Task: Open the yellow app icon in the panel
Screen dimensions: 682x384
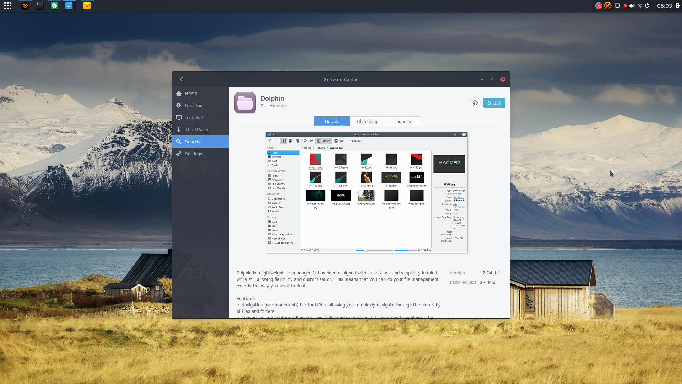Action: (x=87, y=6)
